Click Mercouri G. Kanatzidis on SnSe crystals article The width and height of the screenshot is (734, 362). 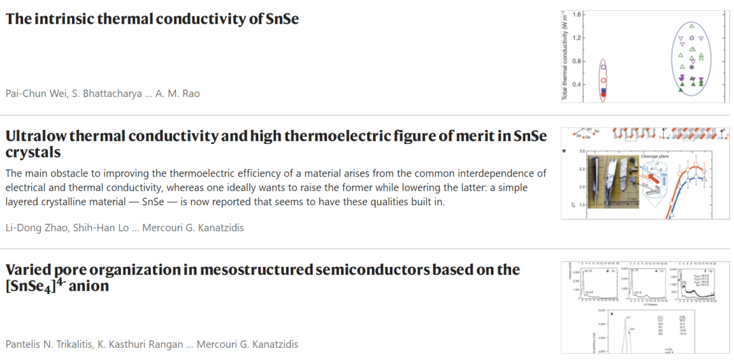pos(193,228)
